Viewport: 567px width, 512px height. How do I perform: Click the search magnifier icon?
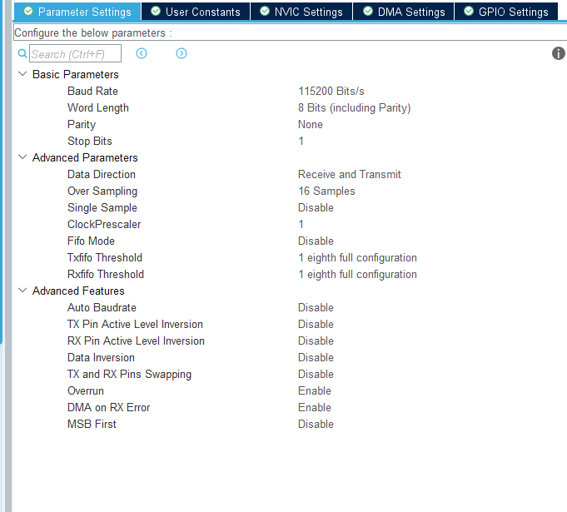coord(22,53)
